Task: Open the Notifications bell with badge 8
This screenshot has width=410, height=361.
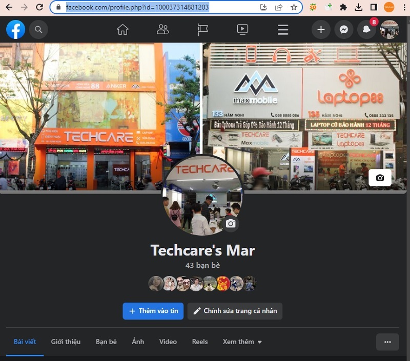Action: 365,30
